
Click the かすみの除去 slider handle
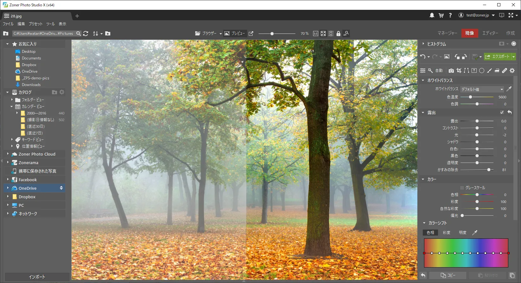[x=489, y=170]
